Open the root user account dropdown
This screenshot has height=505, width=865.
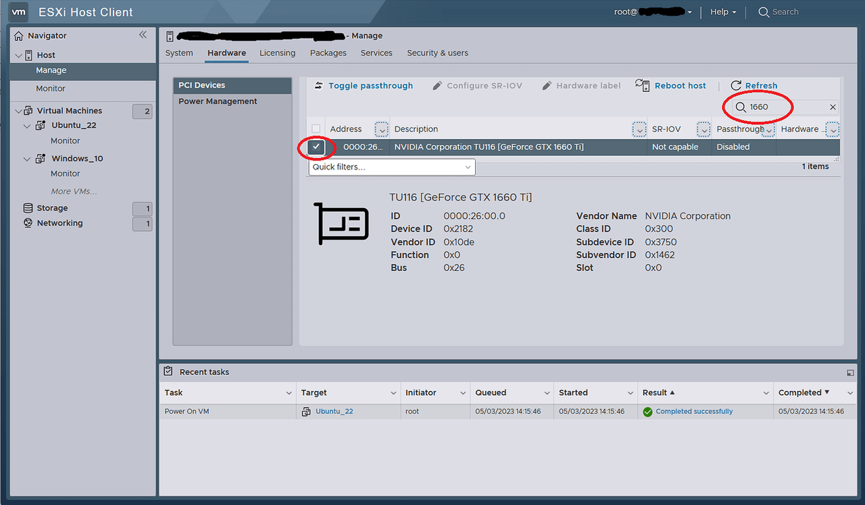pos(653,11)
